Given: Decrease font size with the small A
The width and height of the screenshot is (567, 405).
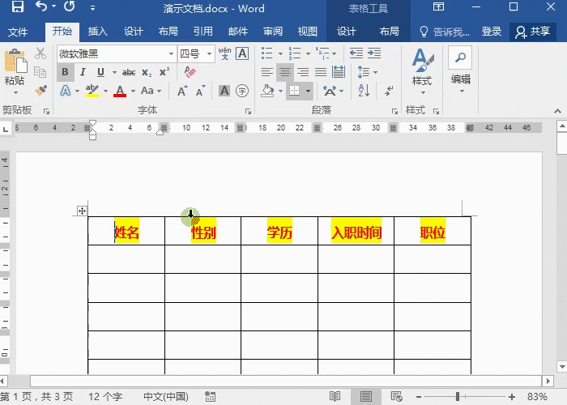Looking at the screenshot, I should (x=201, y=91).
